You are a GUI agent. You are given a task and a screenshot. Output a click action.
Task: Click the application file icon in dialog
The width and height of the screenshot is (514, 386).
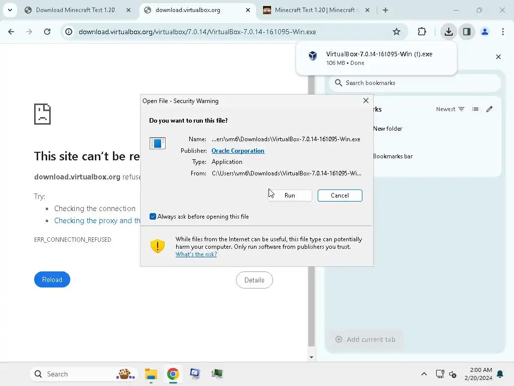(158, 143)
